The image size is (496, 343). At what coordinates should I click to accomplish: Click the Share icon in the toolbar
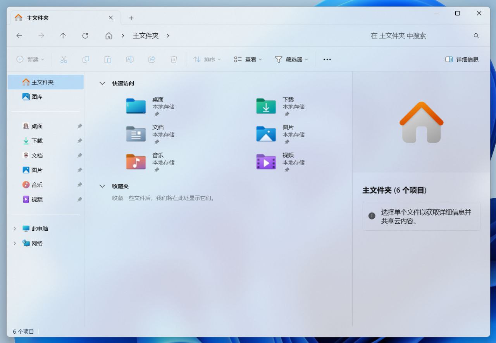coord(152,59)
